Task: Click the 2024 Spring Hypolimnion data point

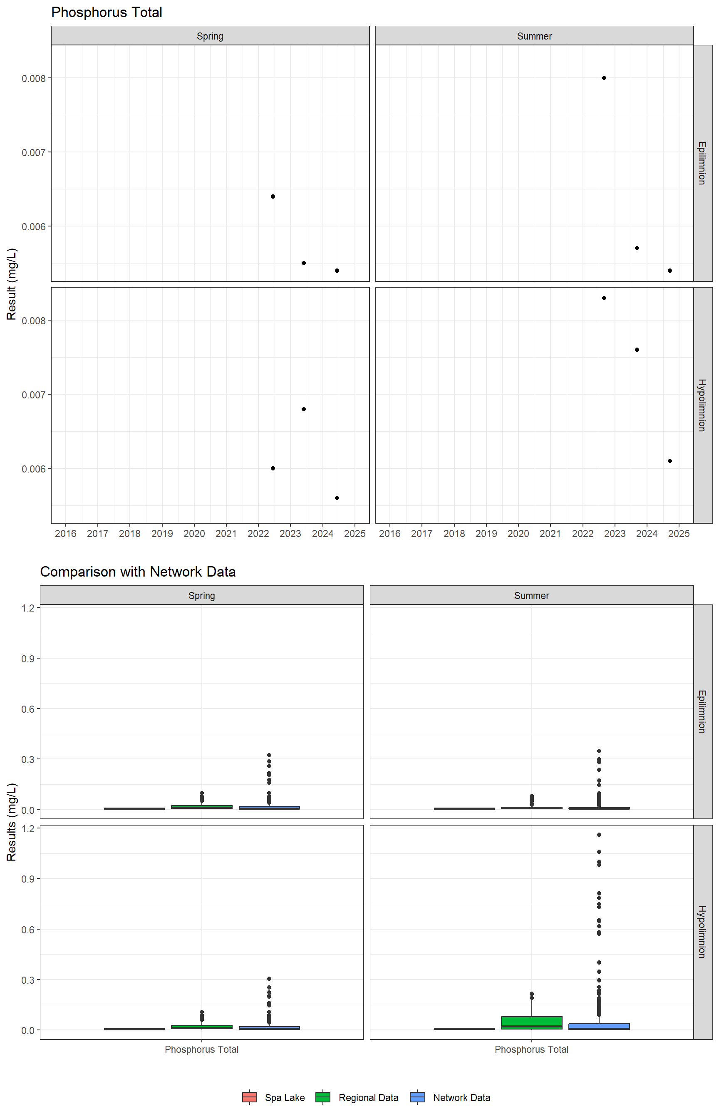Action: tap(337, 498)
